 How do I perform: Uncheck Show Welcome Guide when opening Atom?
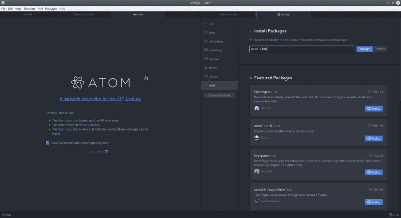(48, 143)
